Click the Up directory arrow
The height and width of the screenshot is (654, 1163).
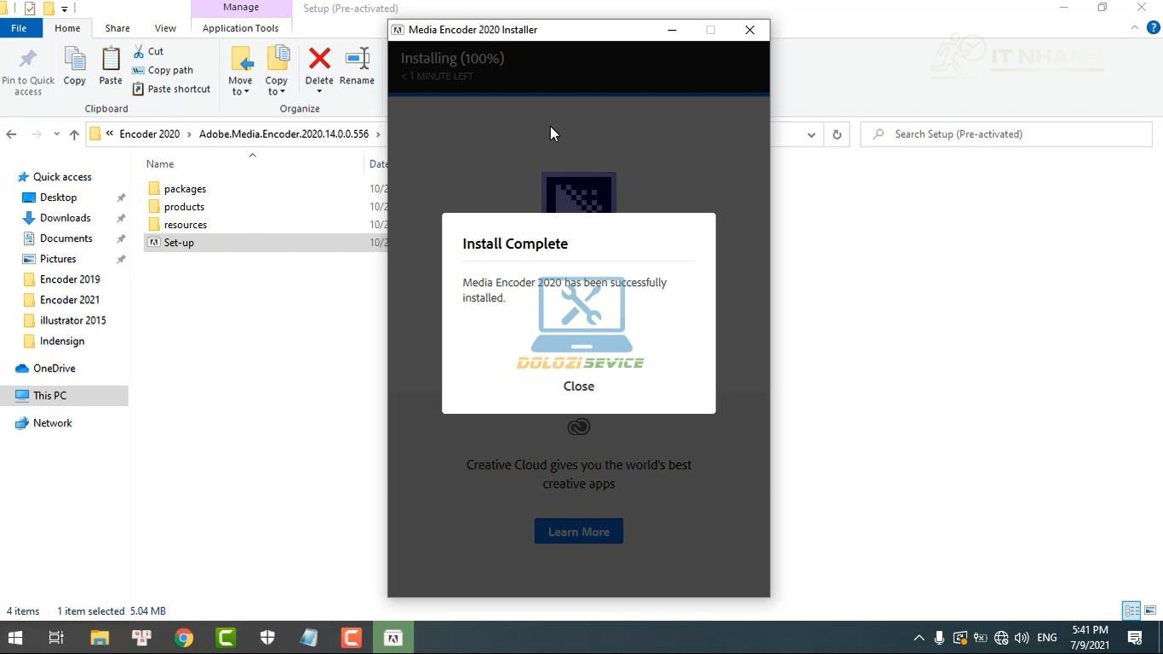74,135
